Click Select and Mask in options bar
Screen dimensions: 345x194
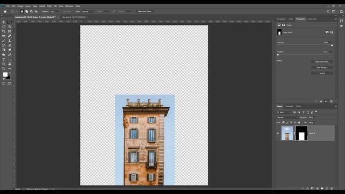145,11
